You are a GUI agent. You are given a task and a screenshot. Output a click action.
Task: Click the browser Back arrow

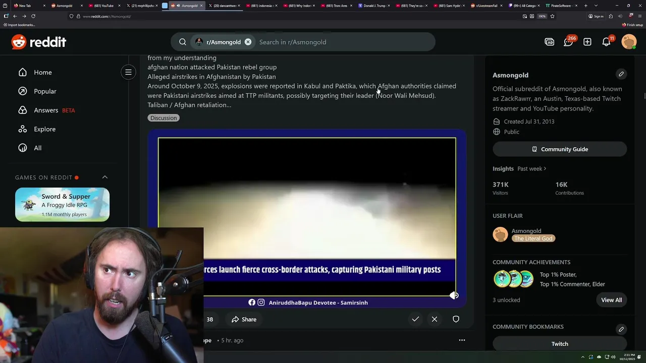click(15, 16)
